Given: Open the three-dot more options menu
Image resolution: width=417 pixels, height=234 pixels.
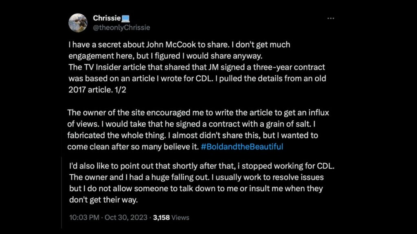Looking at the screenshot, I should 331,18.
